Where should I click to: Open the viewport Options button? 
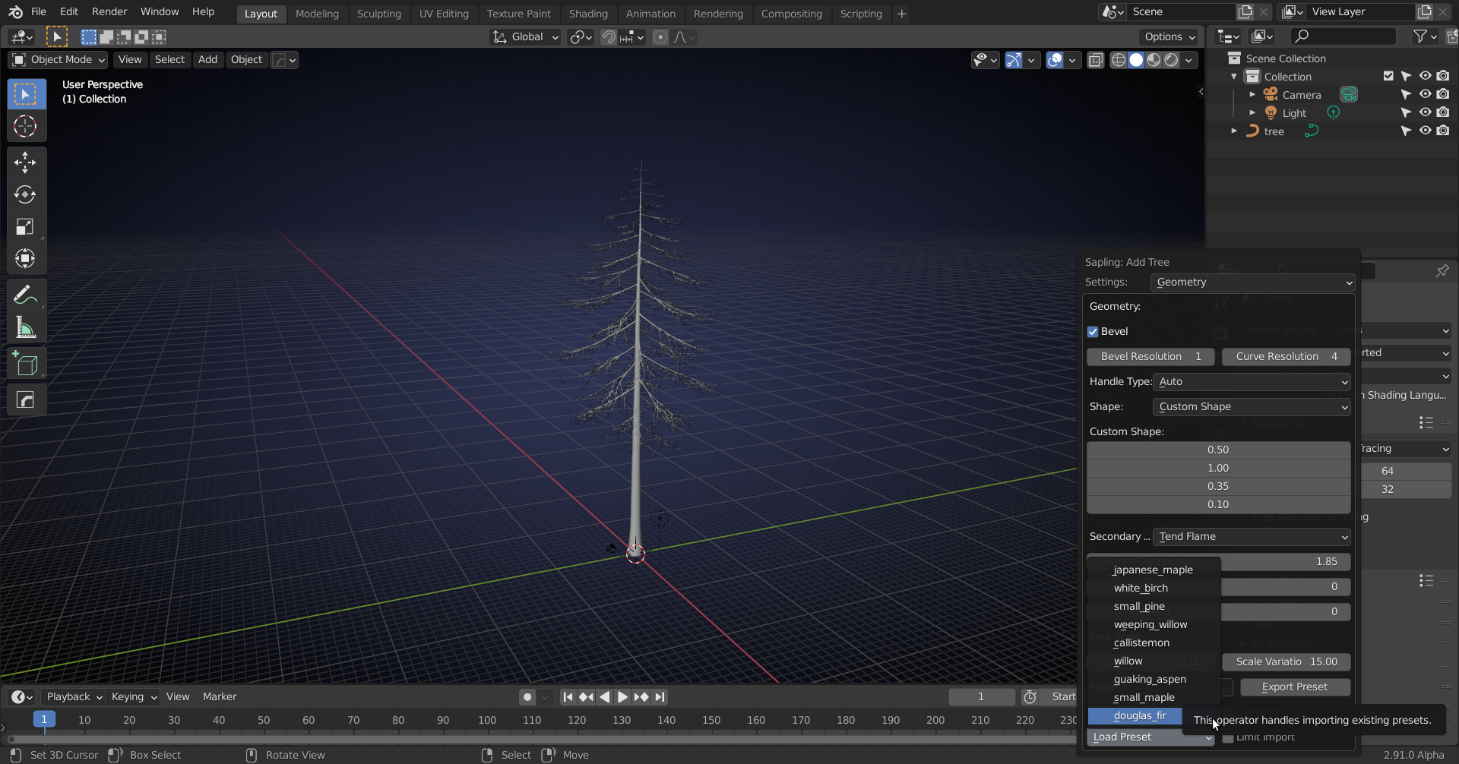[x=1169, y=36]
